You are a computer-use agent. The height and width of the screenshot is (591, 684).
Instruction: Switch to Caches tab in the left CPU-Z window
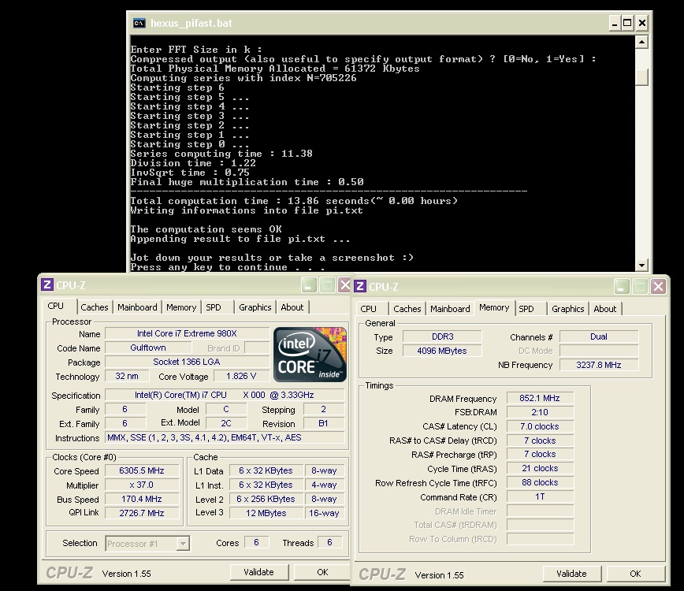95,307
